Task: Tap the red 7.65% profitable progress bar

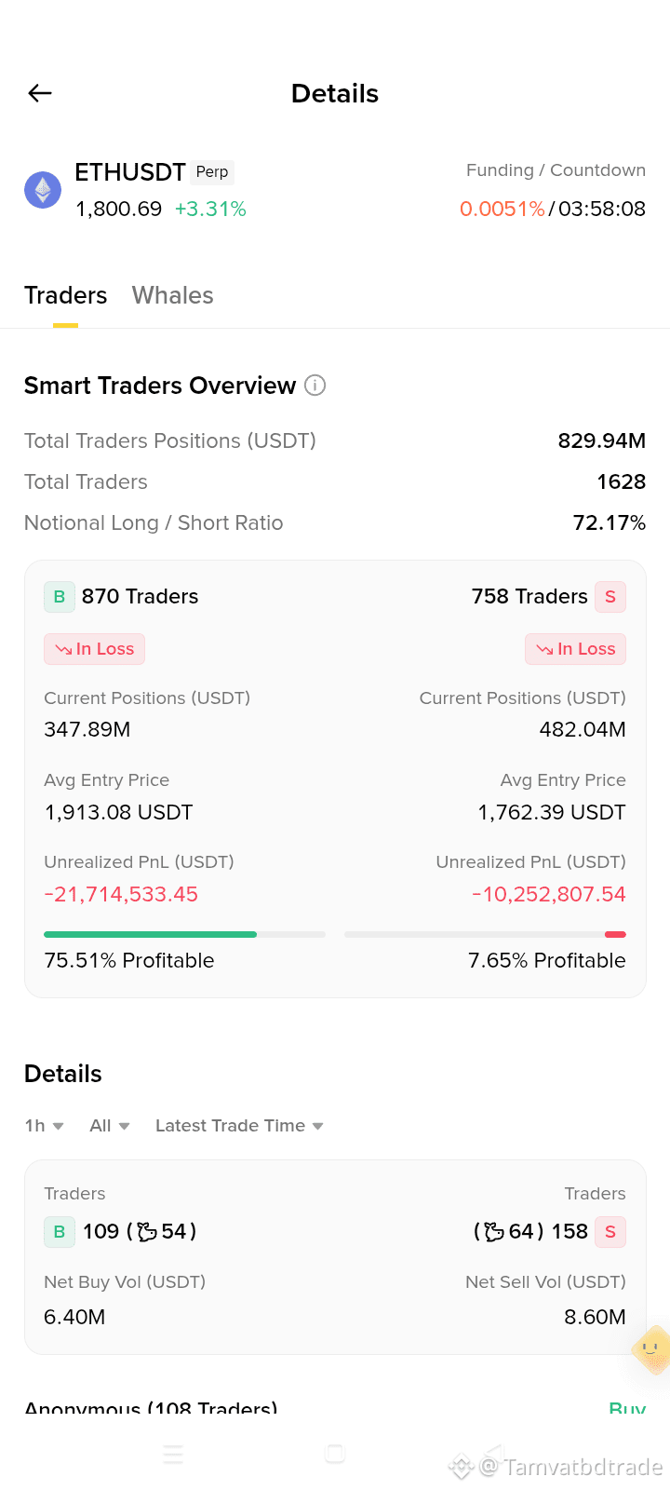Action: (x=485, y=934)
